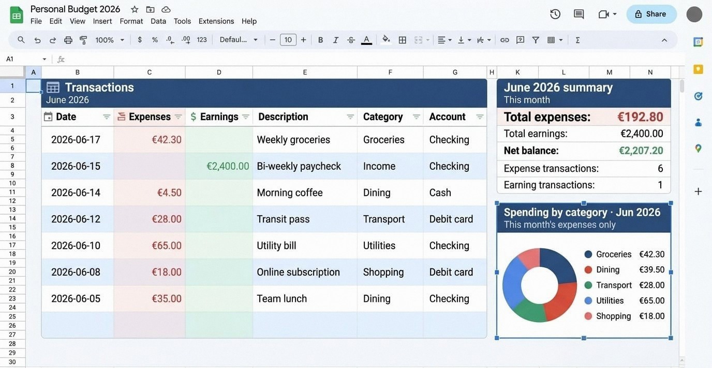Open the Expenses column filter
Image resolution: width=712 pixels, height=368 pixels.
pos(178,117)
